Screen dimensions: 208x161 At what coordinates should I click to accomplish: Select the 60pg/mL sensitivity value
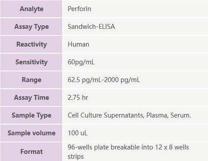81,62
